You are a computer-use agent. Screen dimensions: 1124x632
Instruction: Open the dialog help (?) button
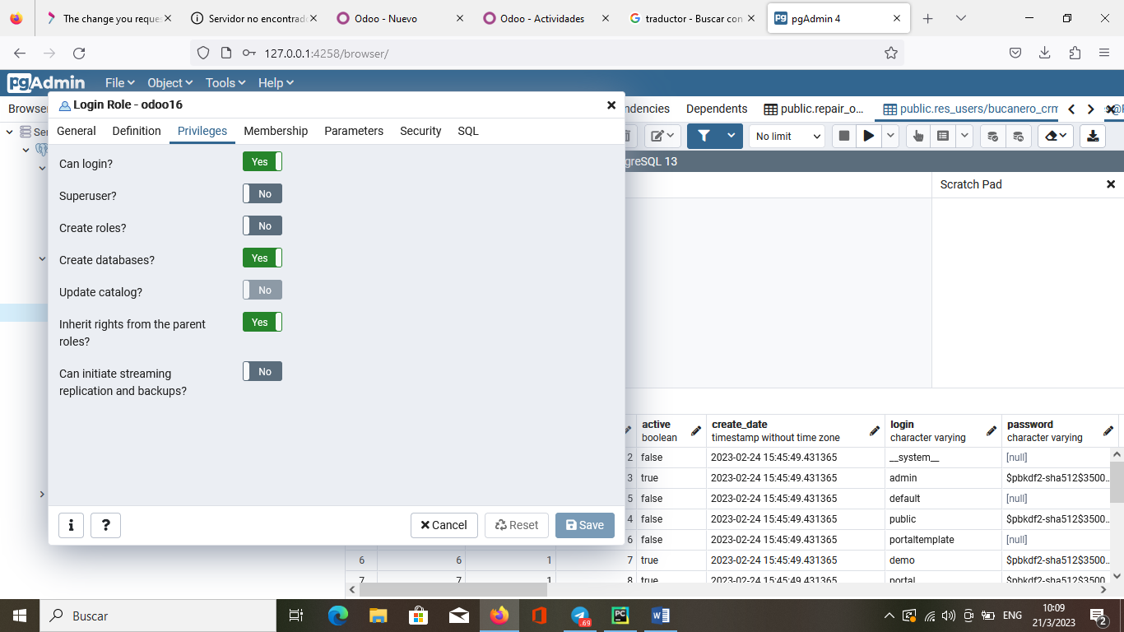point(106,525)
